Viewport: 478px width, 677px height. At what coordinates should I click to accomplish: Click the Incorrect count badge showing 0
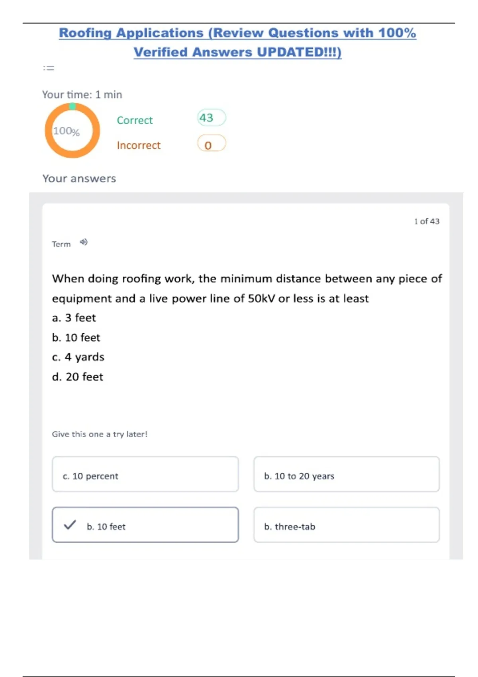pyautogui.click(x=211, y=144)
